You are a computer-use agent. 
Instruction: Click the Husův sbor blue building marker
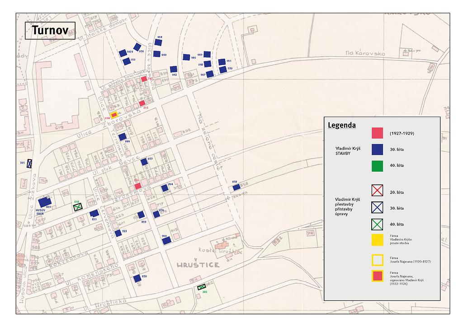point(45,202)
